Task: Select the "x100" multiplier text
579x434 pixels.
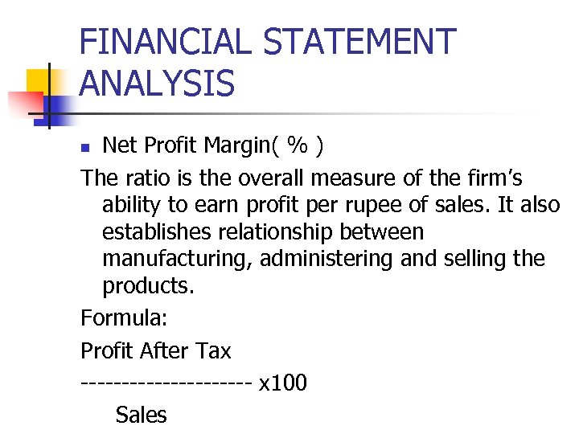Action: (x=282, y=383)
